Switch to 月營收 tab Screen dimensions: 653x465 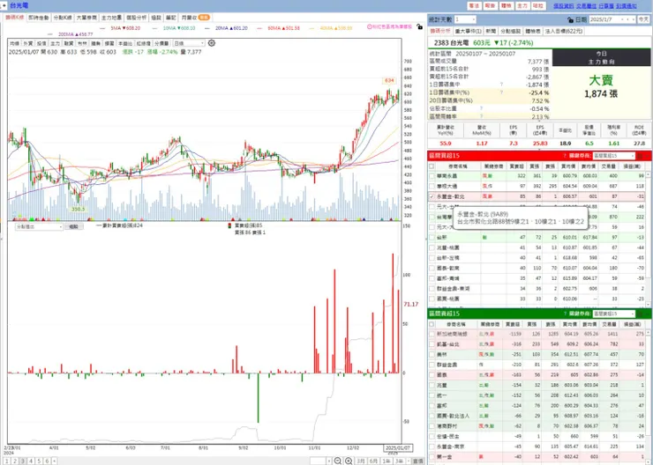tap(195, 18)
